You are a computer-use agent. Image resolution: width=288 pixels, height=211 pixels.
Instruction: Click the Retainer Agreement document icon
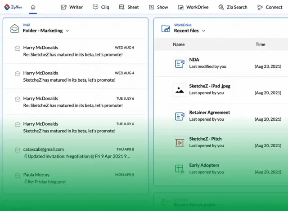pos(180,116)
